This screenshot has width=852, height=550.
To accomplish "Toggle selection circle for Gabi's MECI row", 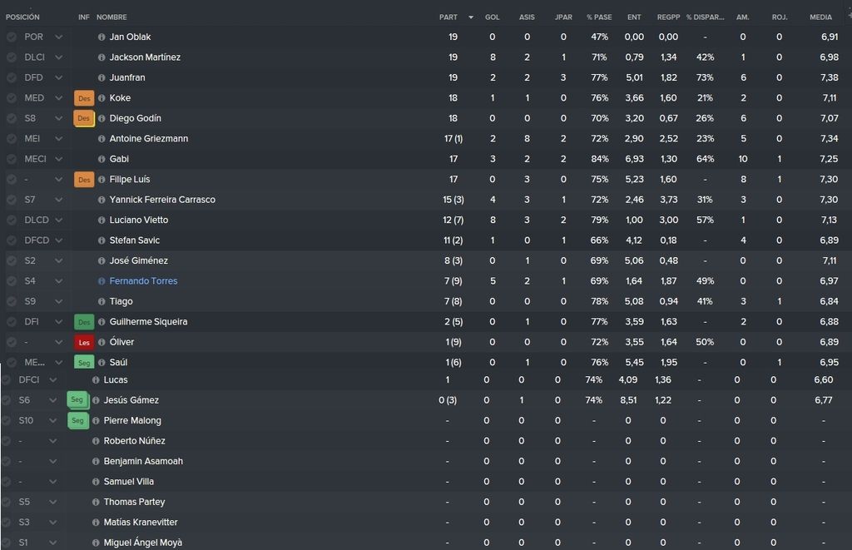I will point(12,159).
